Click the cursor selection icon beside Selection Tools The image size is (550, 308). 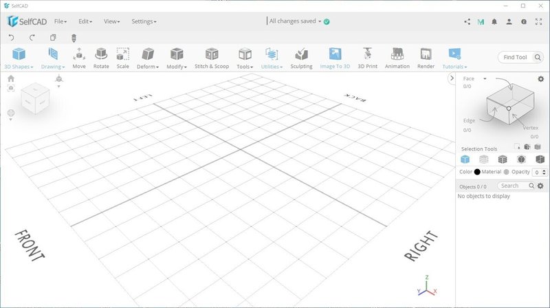click(517, 146)
